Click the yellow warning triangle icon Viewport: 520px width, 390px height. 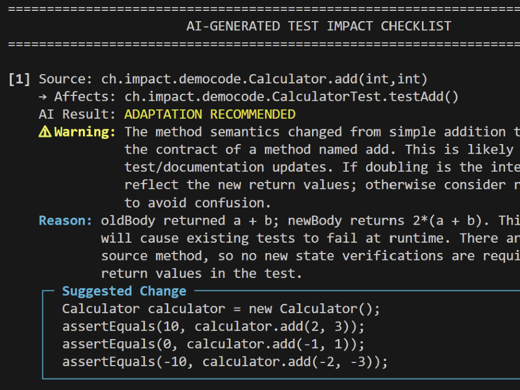(45, 132)
